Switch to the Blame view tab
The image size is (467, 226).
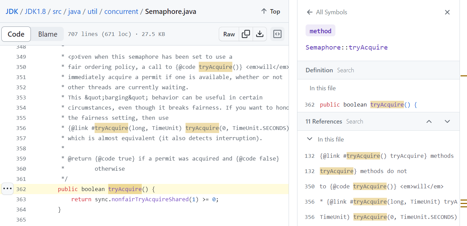click(47, 34)
